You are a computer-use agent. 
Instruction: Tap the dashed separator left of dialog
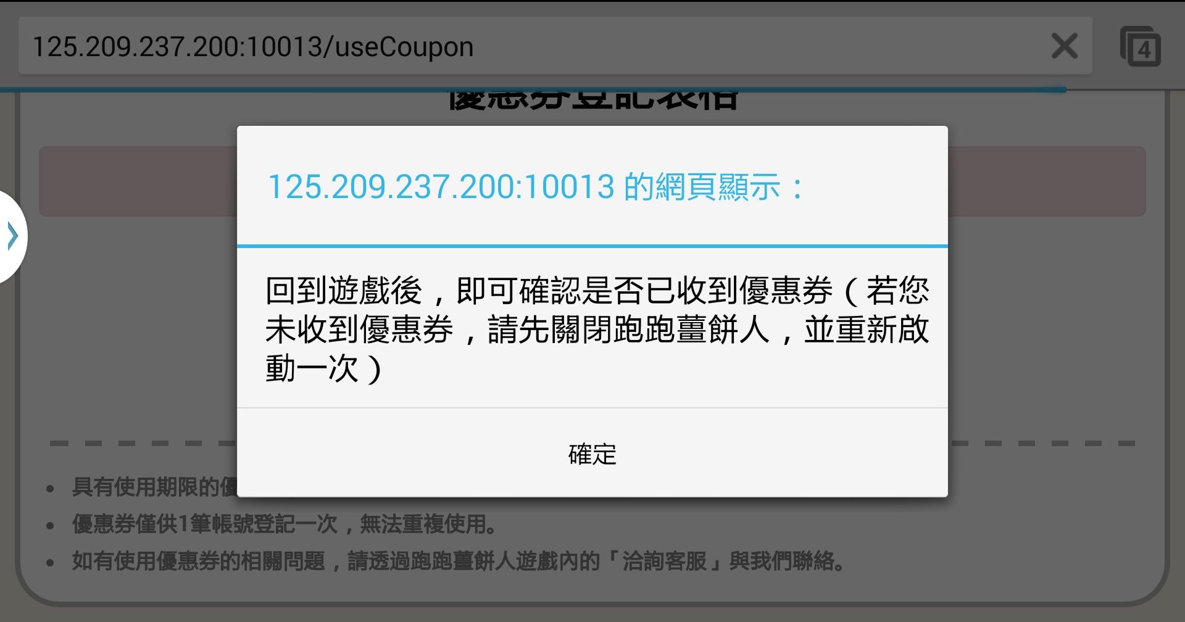(143, 443)
